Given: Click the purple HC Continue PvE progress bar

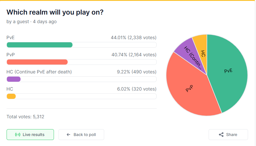Looking at the screenshot, I should (x=13, y=79).
